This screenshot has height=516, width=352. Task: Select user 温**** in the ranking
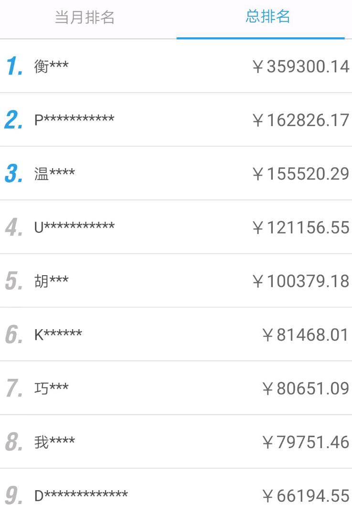54,173
